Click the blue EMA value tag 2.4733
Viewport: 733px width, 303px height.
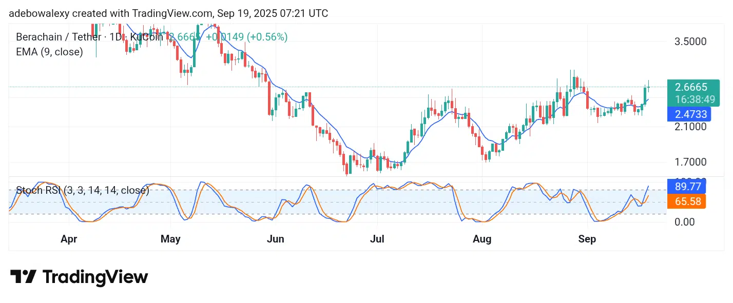coord(688,114)
